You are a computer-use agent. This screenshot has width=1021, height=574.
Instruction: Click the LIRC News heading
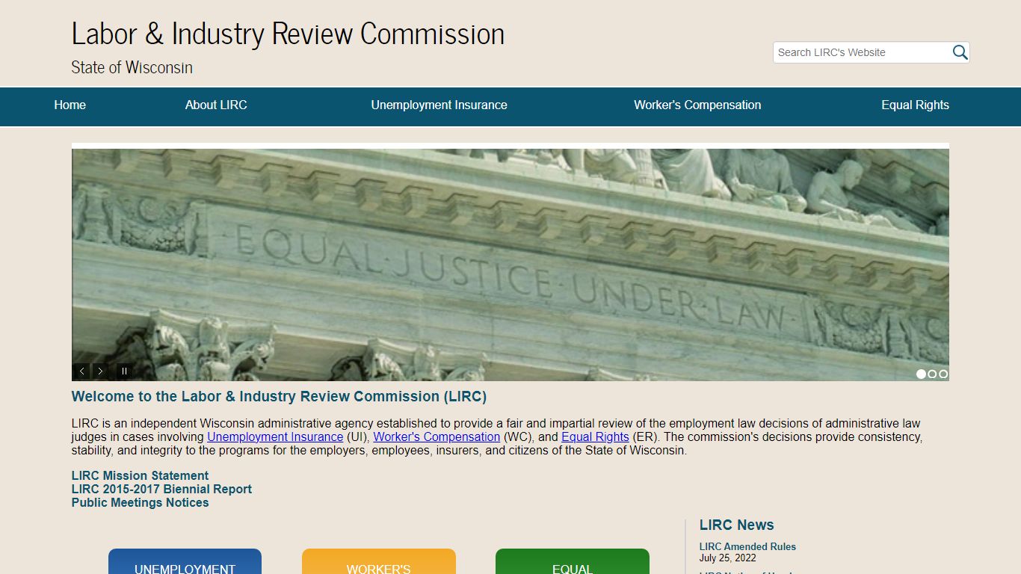click(x=736, y=525)
